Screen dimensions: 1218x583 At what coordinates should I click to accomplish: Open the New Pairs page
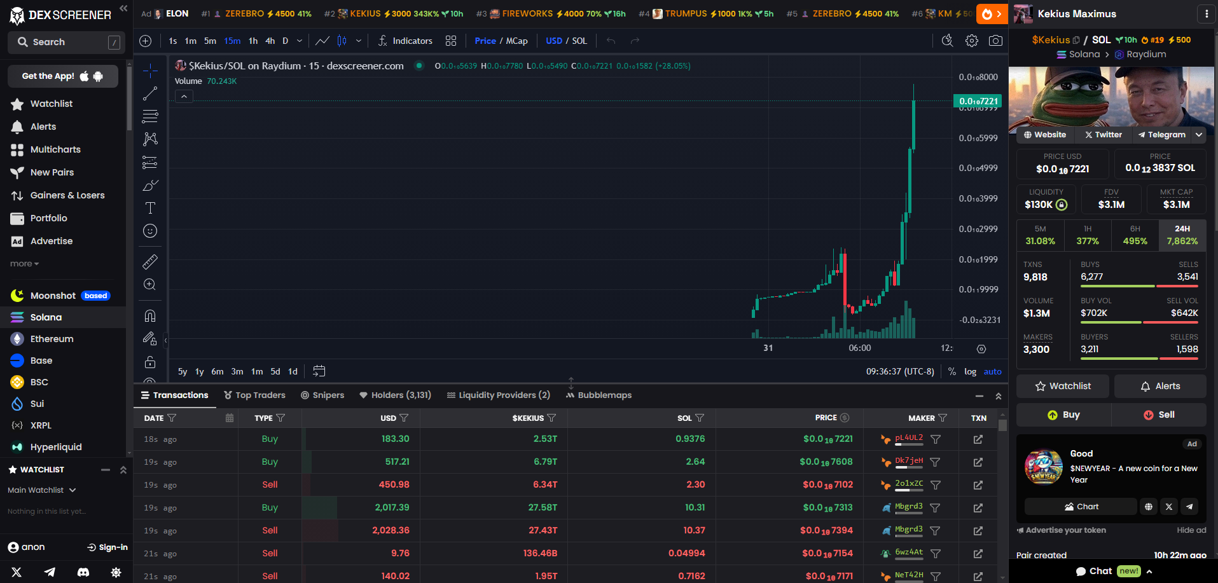coord(51,172)
